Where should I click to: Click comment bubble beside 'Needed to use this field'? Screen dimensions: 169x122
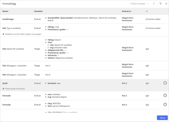tap(3, 34)
